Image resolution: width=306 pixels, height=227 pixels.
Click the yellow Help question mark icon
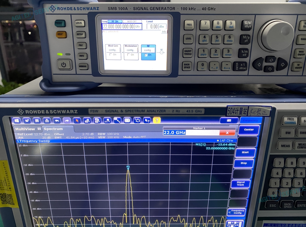tap(157, 120)
